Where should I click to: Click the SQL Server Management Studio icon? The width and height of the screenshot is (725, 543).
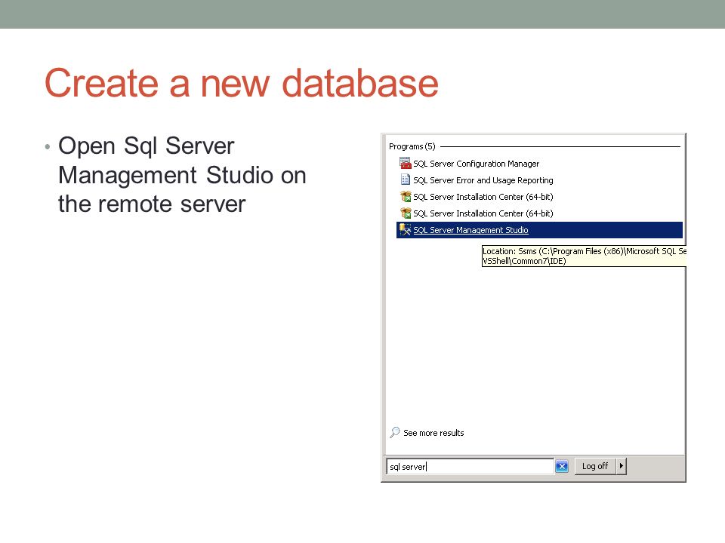click(406, 229)
